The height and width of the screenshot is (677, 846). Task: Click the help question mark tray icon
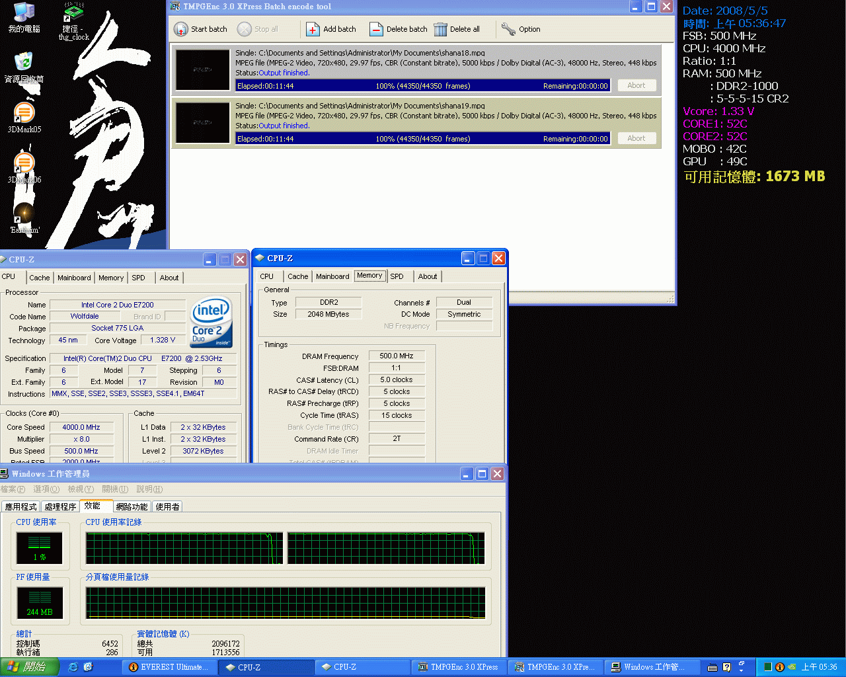click(727, 667)
